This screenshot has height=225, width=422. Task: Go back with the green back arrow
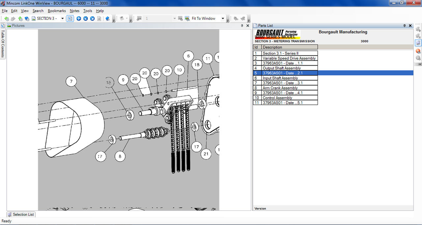(x=7, y=19)
